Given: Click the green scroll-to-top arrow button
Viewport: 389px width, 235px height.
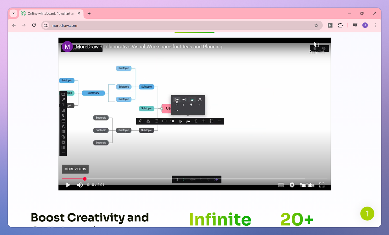Looking at the screenshot, I should pos(367,213).
